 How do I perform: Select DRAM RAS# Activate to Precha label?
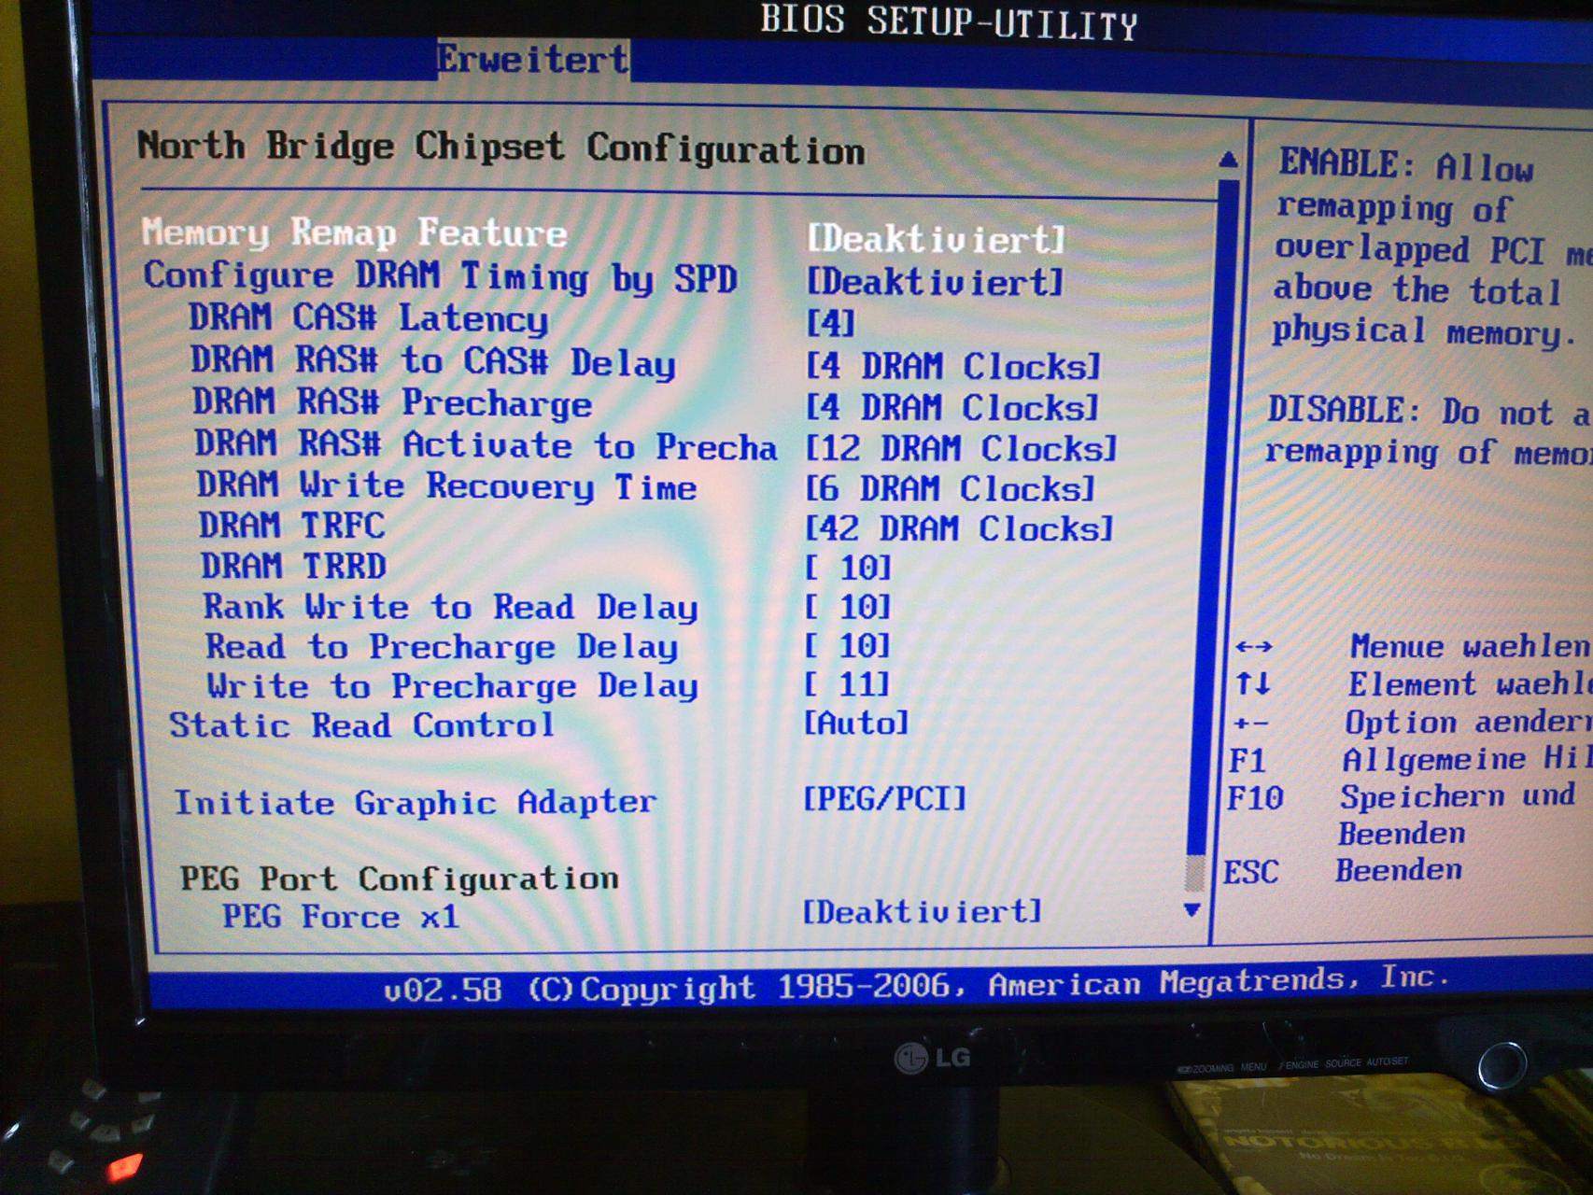(486, 445)
